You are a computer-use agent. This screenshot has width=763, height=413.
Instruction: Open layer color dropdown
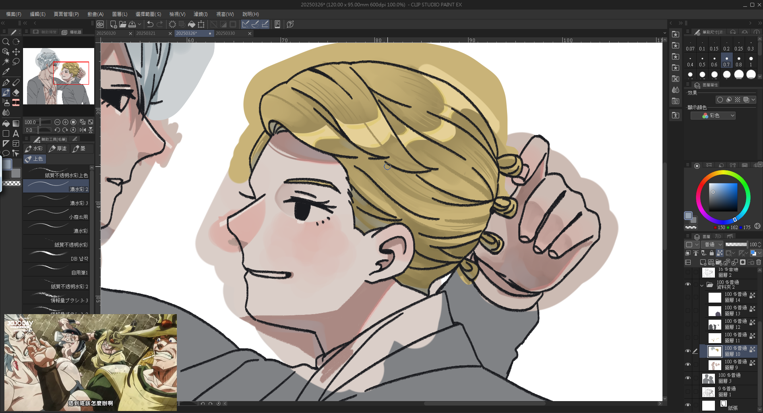(760, 253)
